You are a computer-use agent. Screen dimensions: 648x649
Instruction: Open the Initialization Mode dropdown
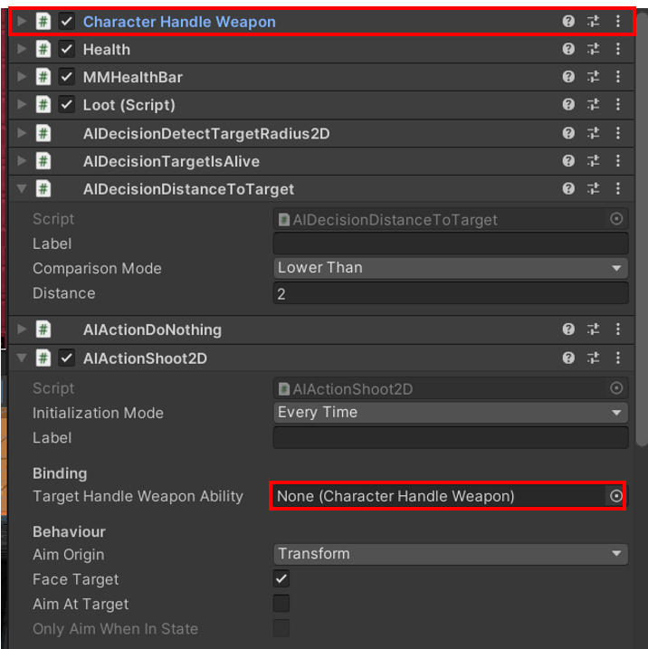(x=451, y=412)
